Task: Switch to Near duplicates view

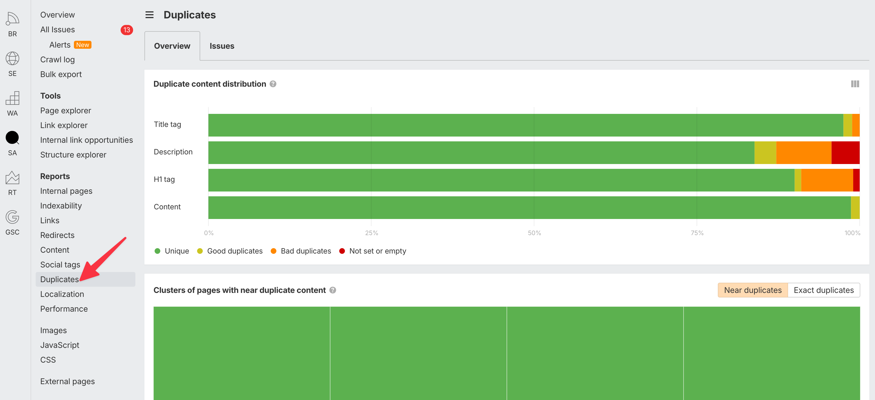Action: pyautogui.click(x=752, y=290)
